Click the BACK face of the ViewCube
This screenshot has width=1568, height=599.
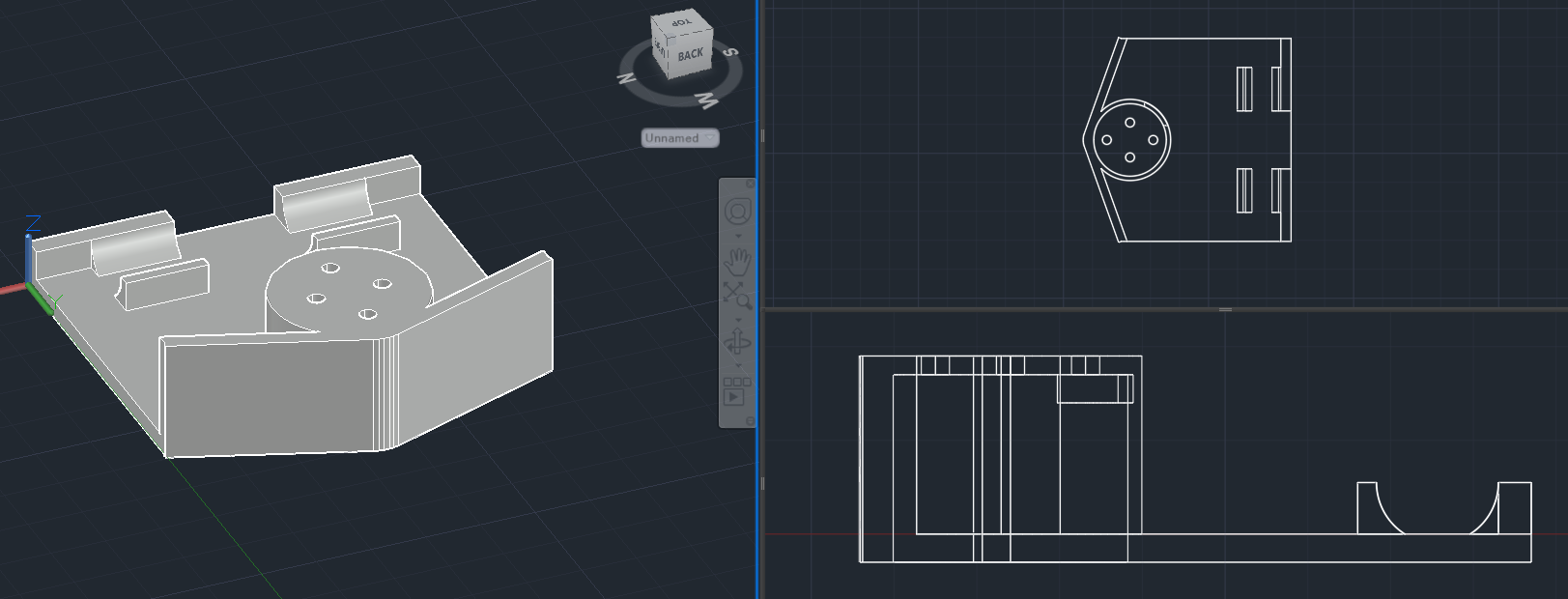coord(690,55)
